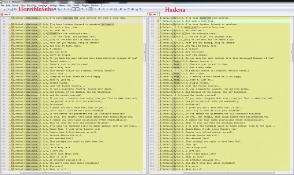Toggle the highlighted Indent Guide button
Viewport: 294px width, 175px height.
click(91, 9)
